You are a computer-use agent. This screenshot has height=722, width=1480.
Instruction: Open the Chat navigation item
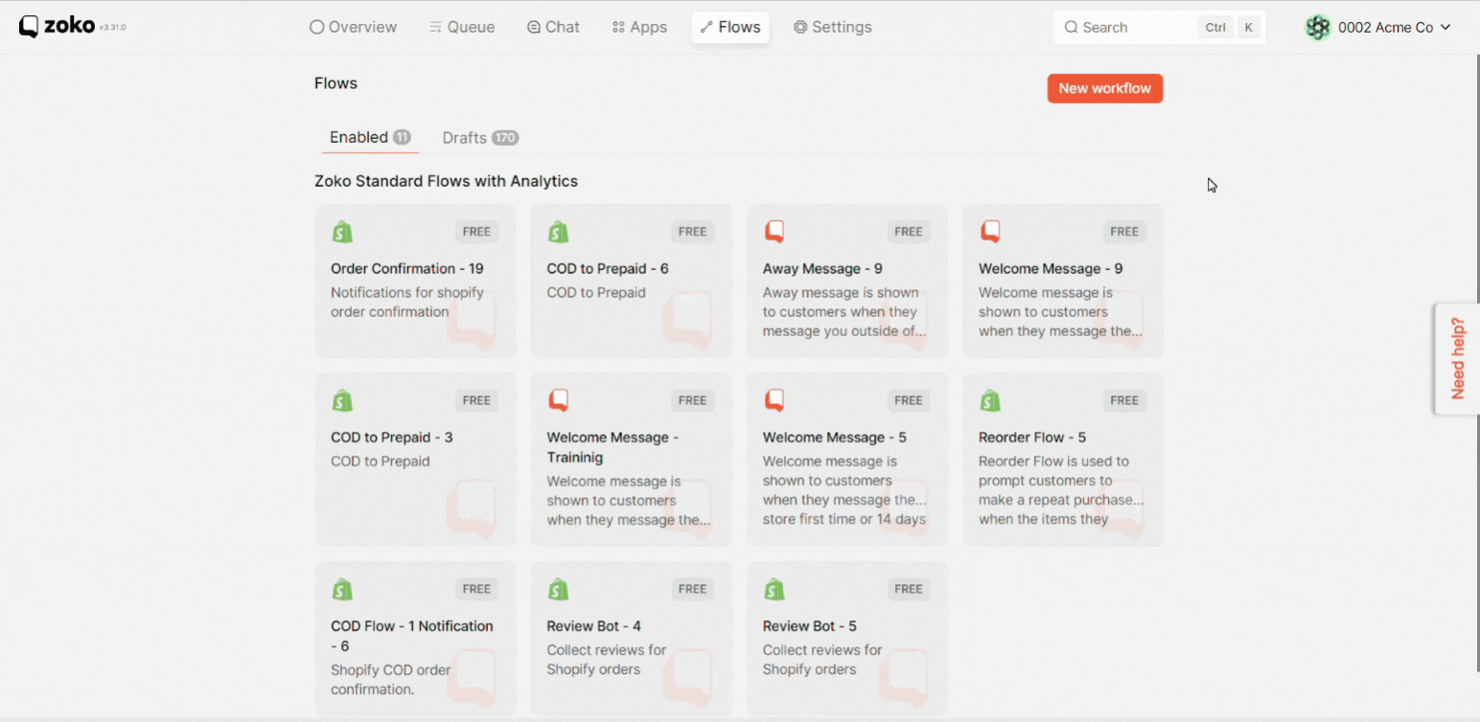point(553,27)
